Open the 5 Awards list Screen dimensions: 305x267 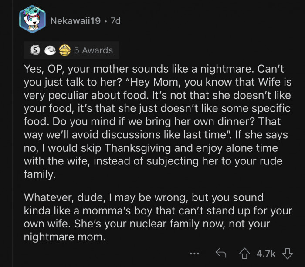click(x=93, y=50)
